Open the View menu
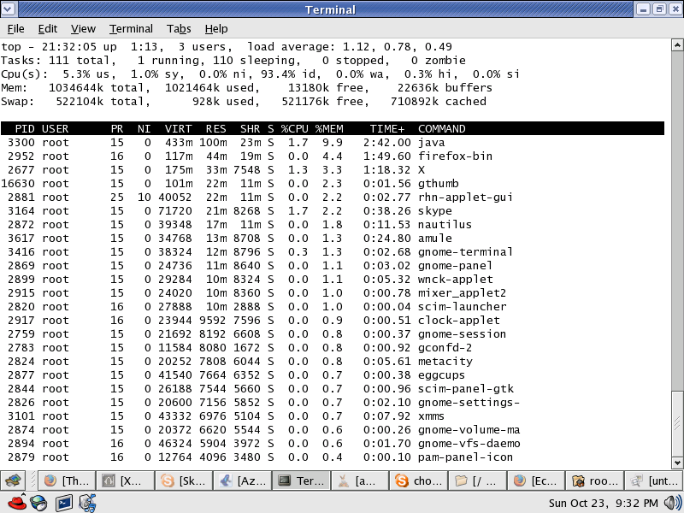 (83, 29)
